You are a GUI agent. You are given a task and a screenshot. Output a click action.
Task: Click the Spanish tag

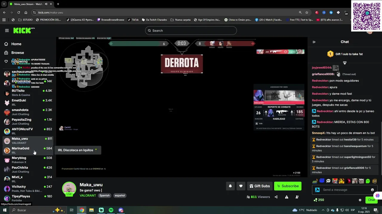click(104, 196)
